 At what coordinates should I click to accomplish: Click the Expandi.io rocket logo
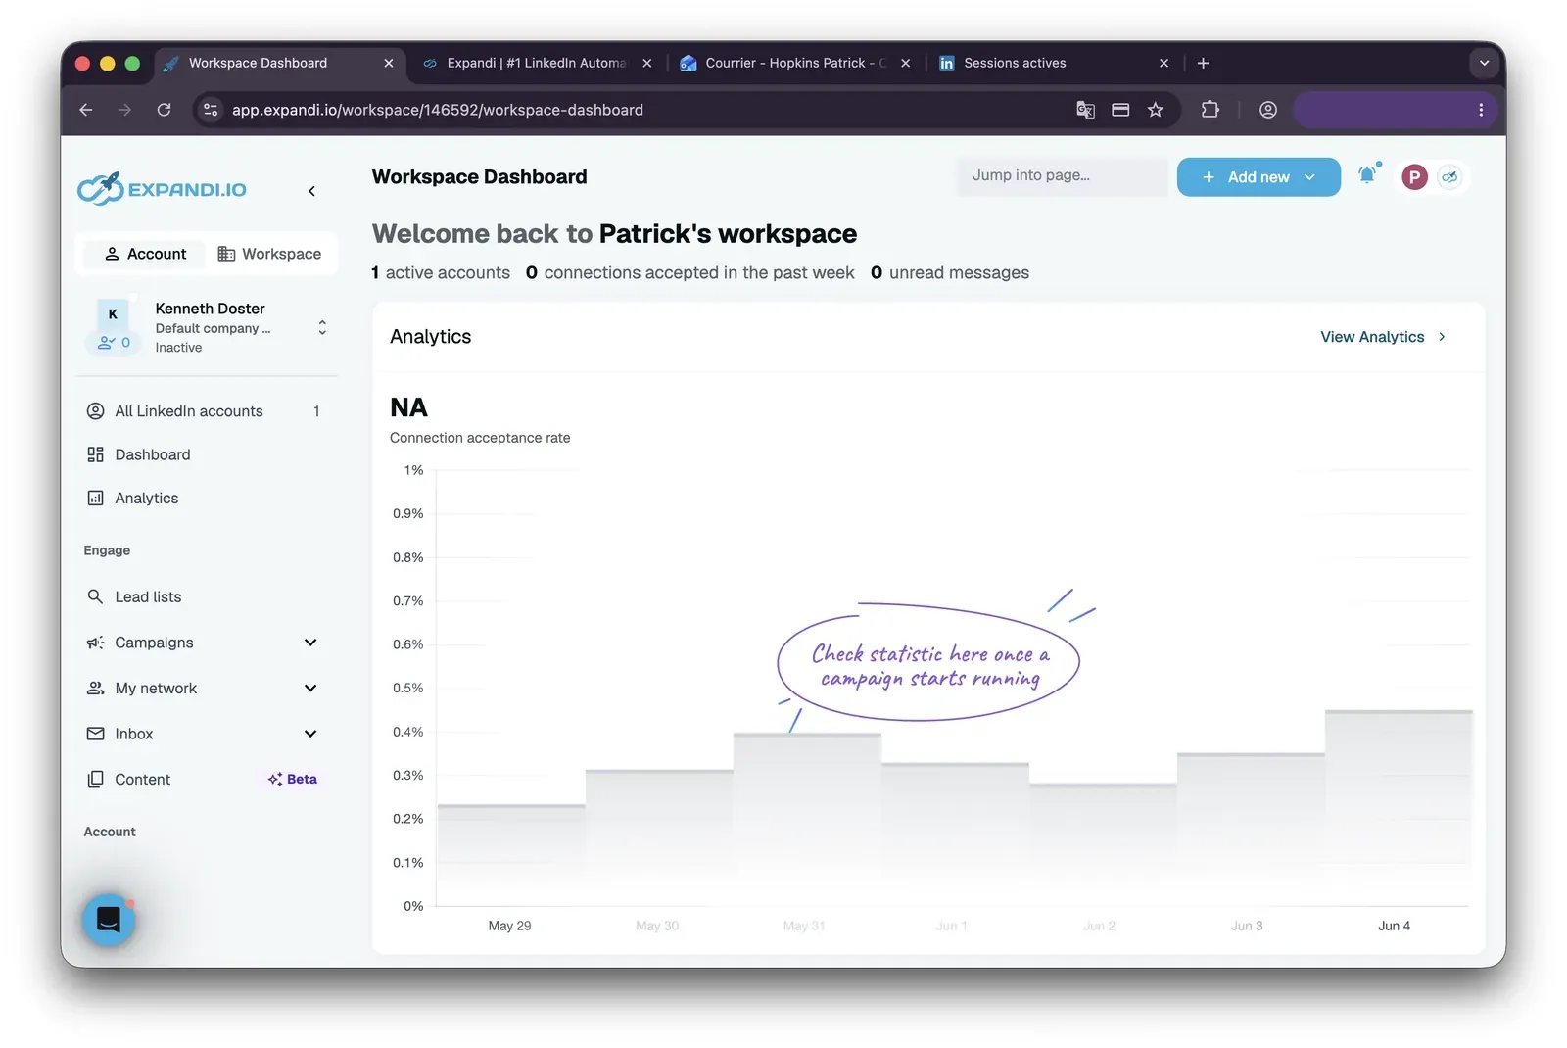point(162,189)
